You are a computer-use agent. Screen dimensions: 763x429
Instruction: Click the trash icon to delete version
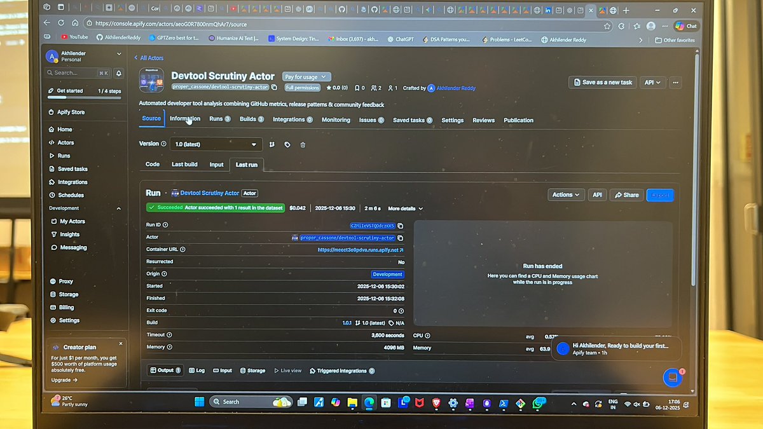click(x=303, y=144)
